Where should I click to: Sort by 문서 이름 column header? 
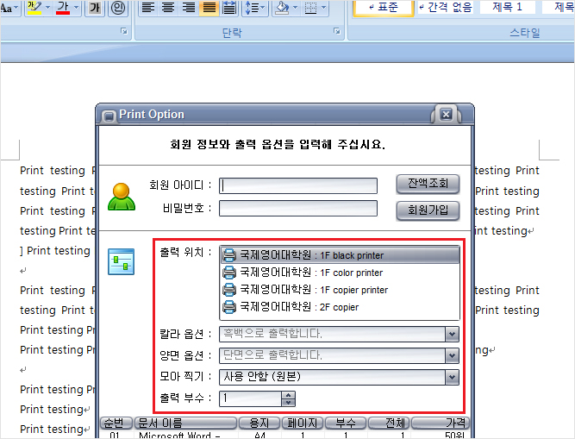click(185, 423)
